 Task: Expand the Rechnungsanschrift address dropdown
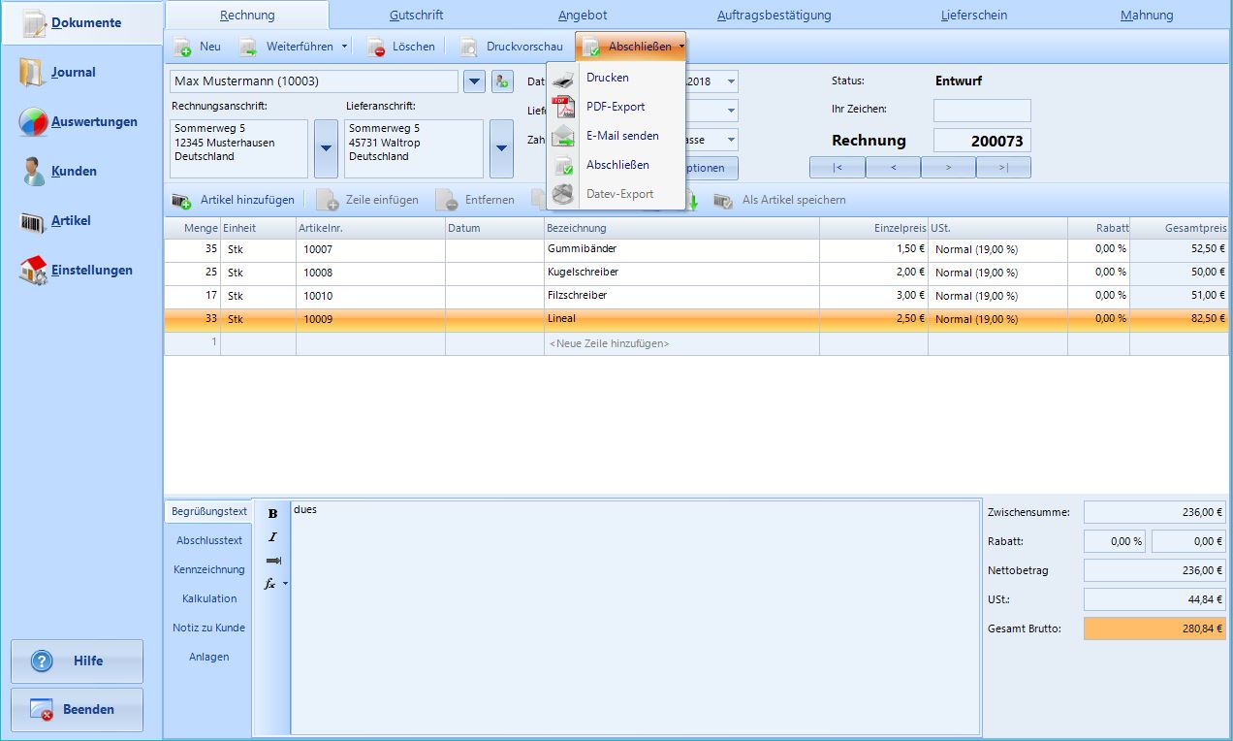point(326,148)
